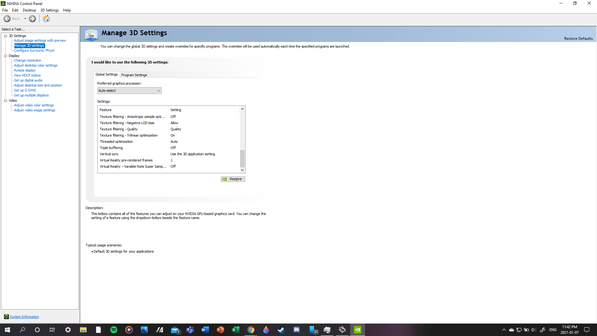Click the settings list scrollbar thumb

(242, 159)
